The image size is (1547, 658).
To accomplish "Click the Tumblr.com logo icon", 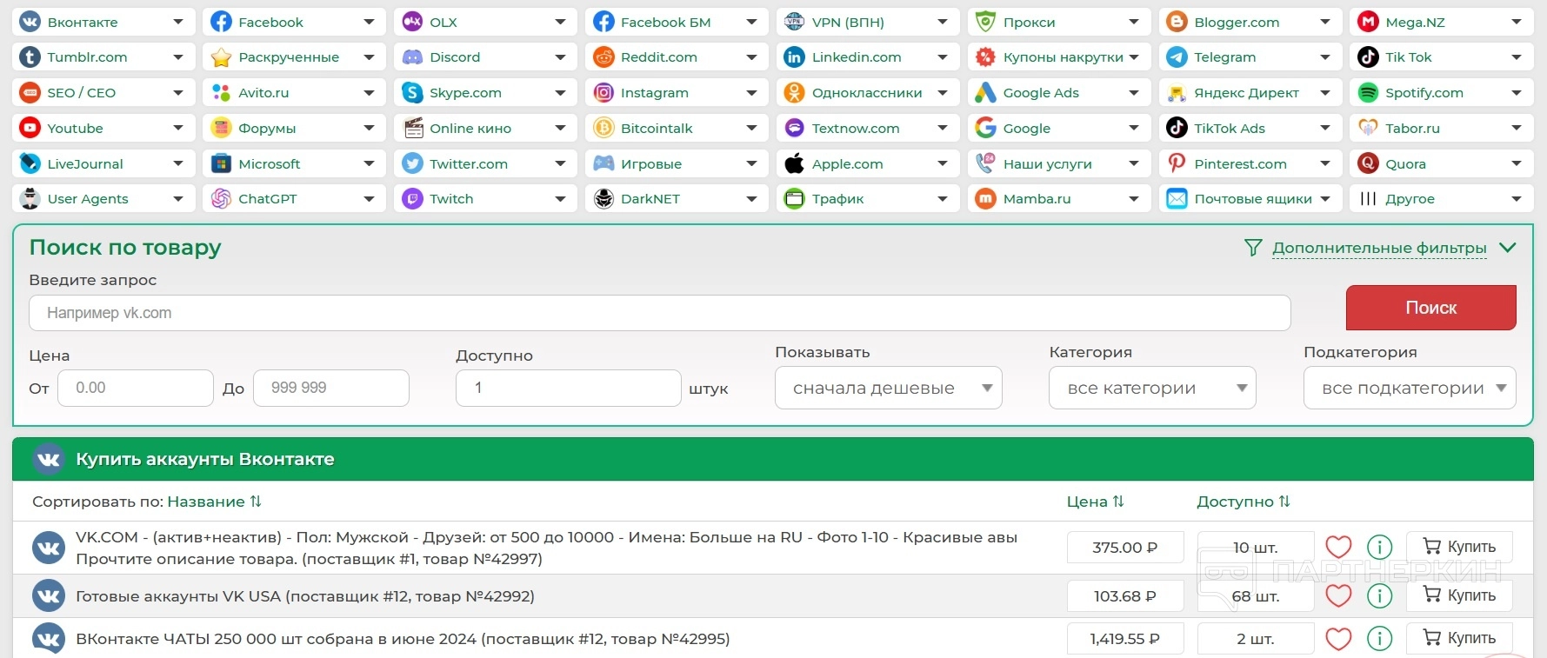I will pyautogui.click(x=30, y=57).
